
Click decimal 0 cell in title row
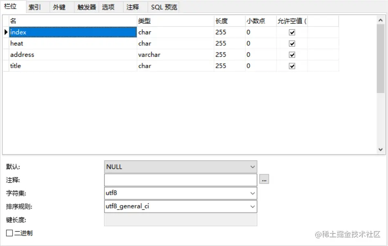(x=261, y=66)
